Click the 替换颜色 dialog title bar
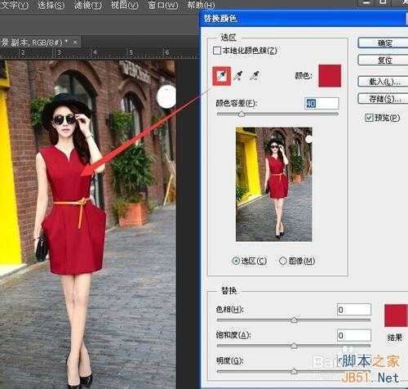The image size is (408, 389). click(x=304, y=19)
